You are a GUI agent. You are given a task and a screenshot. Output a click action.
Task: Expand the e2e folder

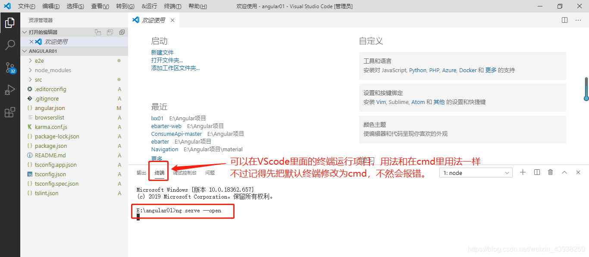pyautogui.click(x=74, y=61)
